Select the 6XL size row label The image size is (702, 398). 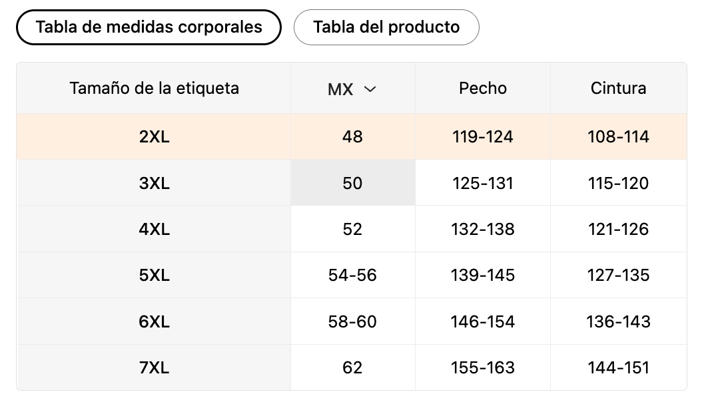click(154, 321)
